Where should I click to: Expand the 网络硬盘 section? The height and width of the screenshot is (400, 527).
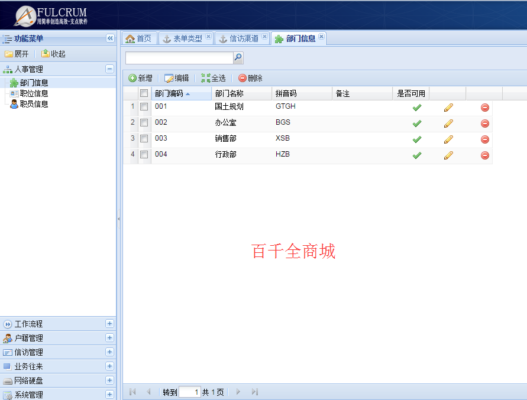[109, 380]
